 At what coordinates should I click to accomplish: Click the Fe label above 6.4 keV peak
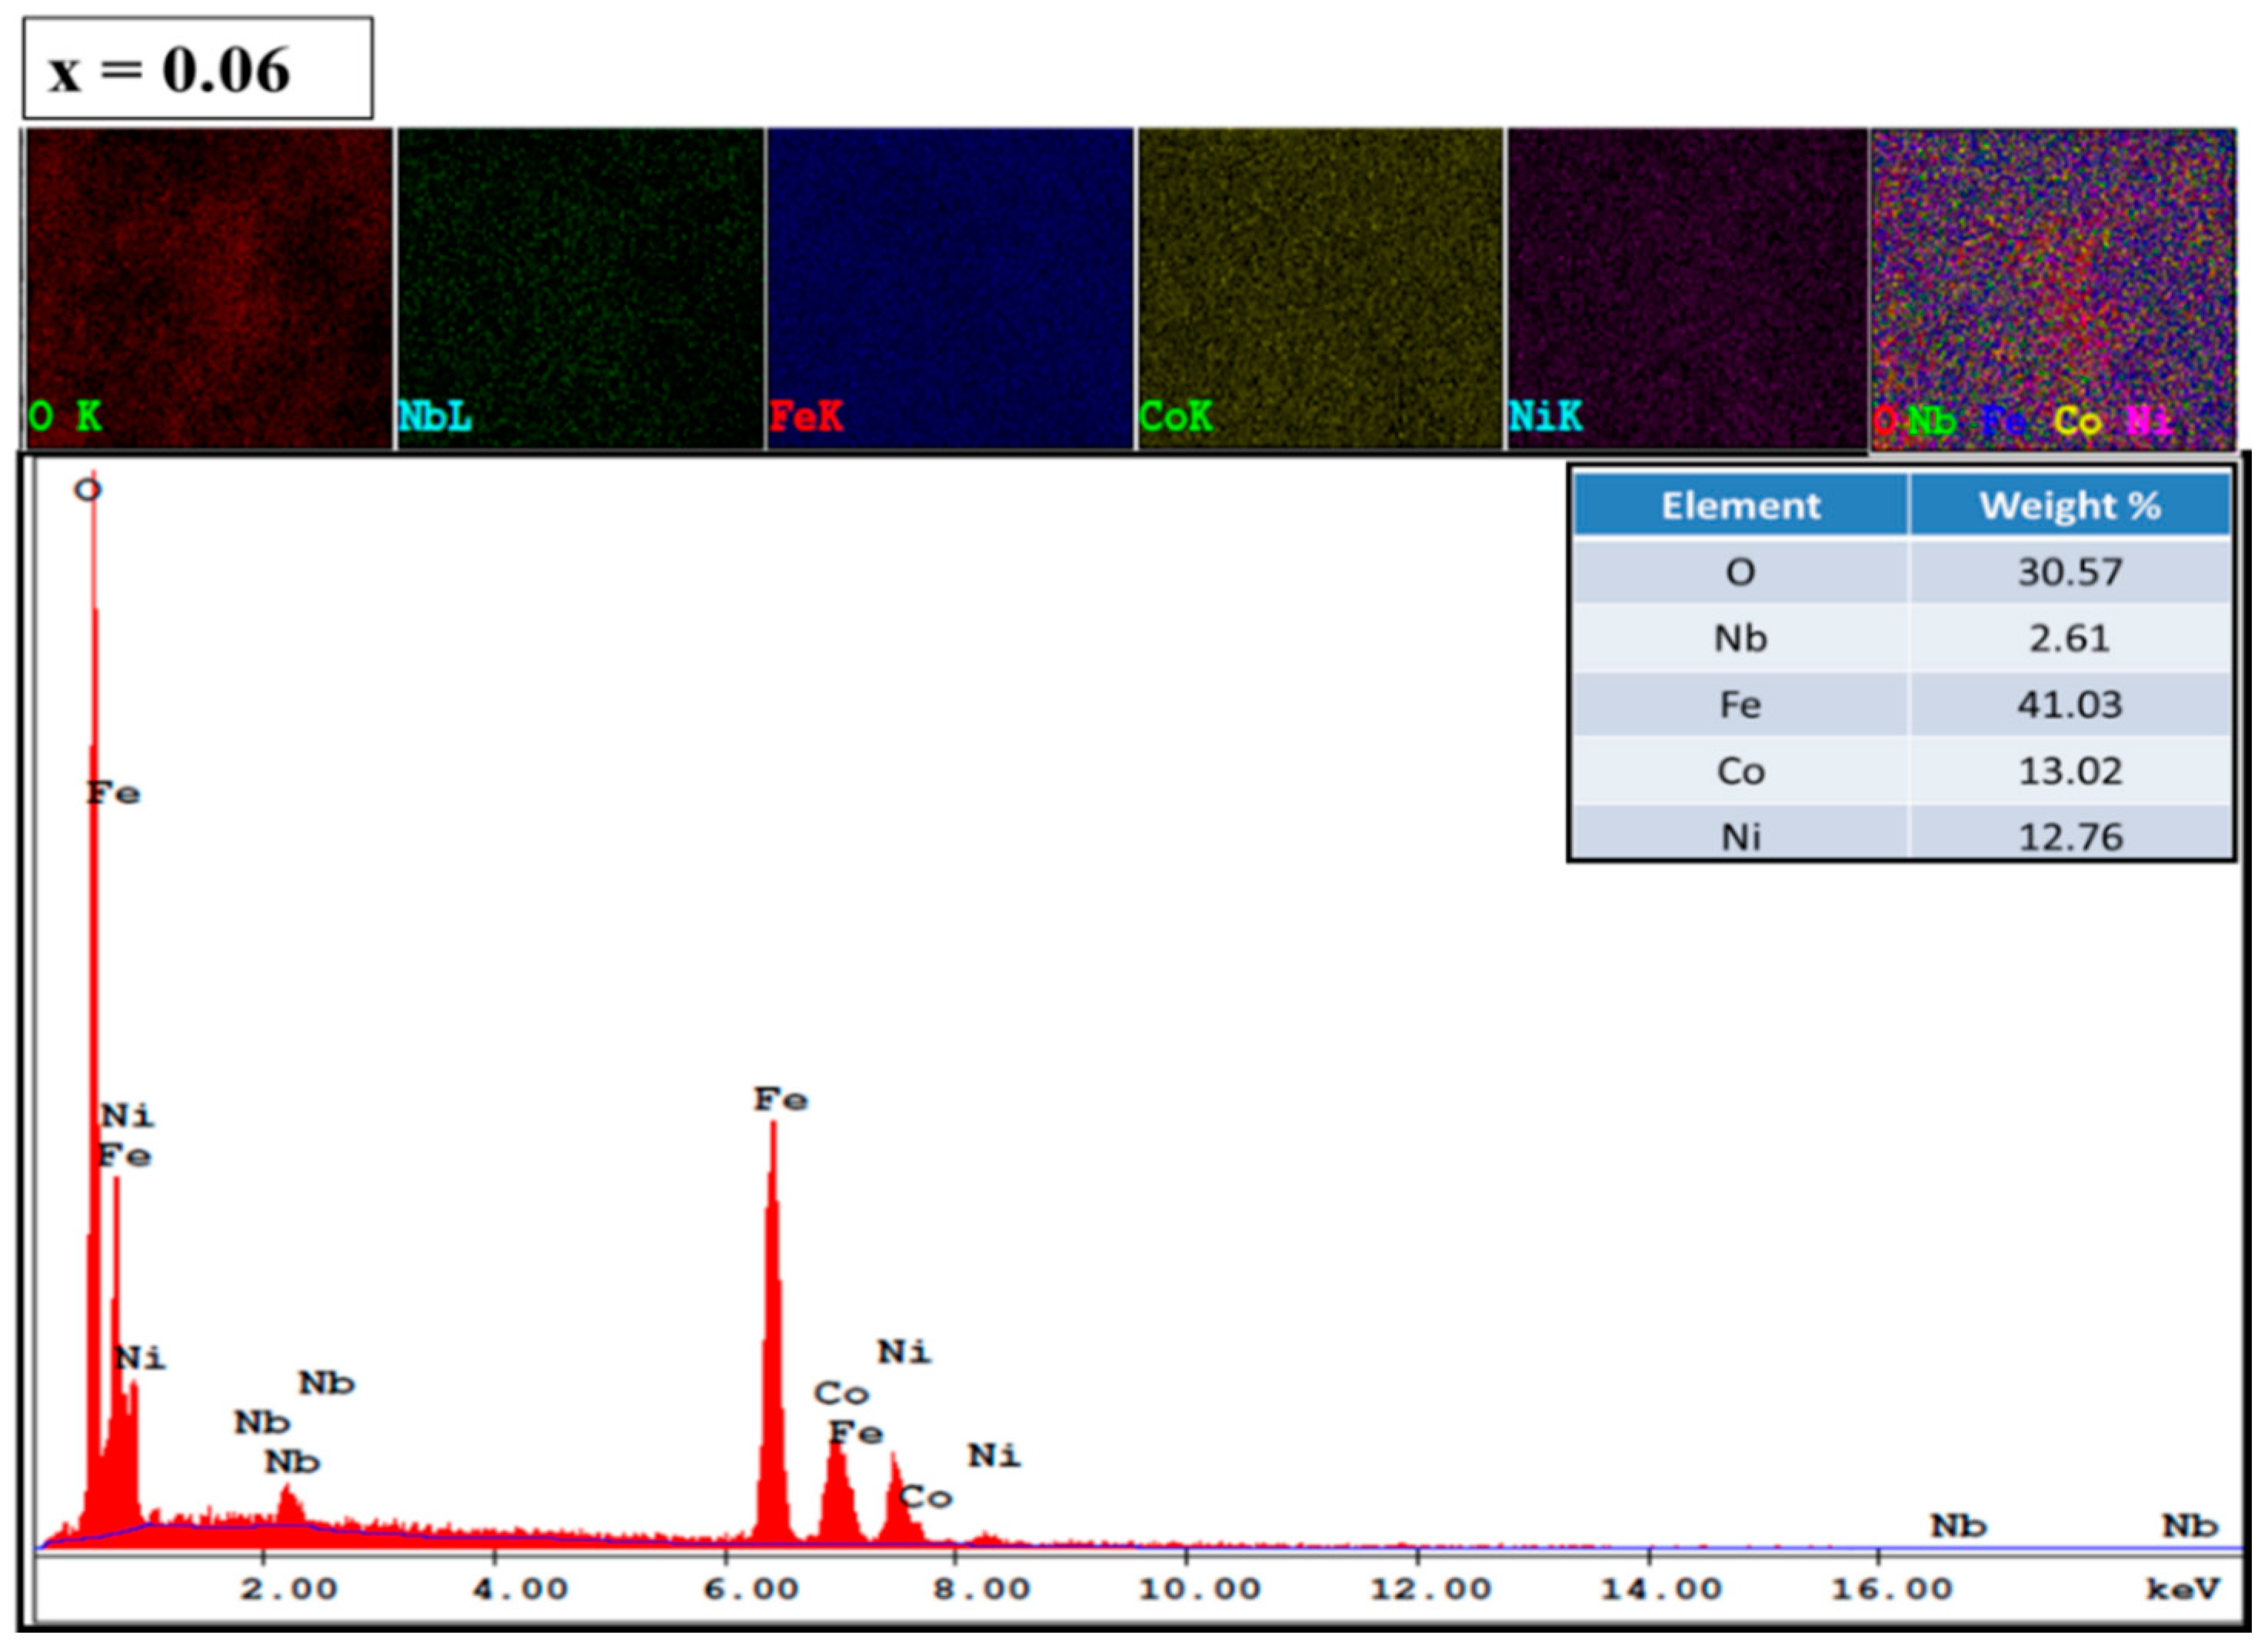click(x=780, y=1100)
